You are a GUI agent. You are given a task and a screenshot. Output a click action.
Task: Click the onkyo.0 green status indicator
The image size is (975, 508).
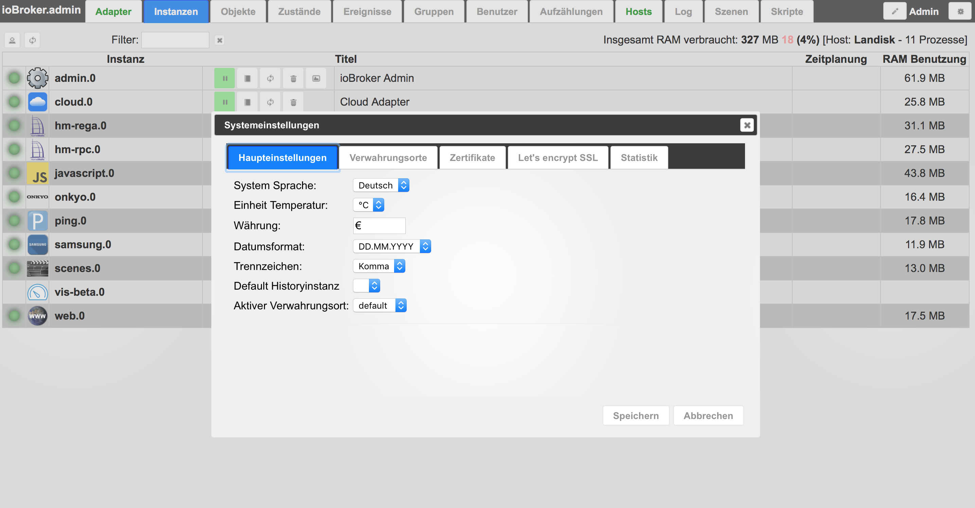(x=14, y=197)
